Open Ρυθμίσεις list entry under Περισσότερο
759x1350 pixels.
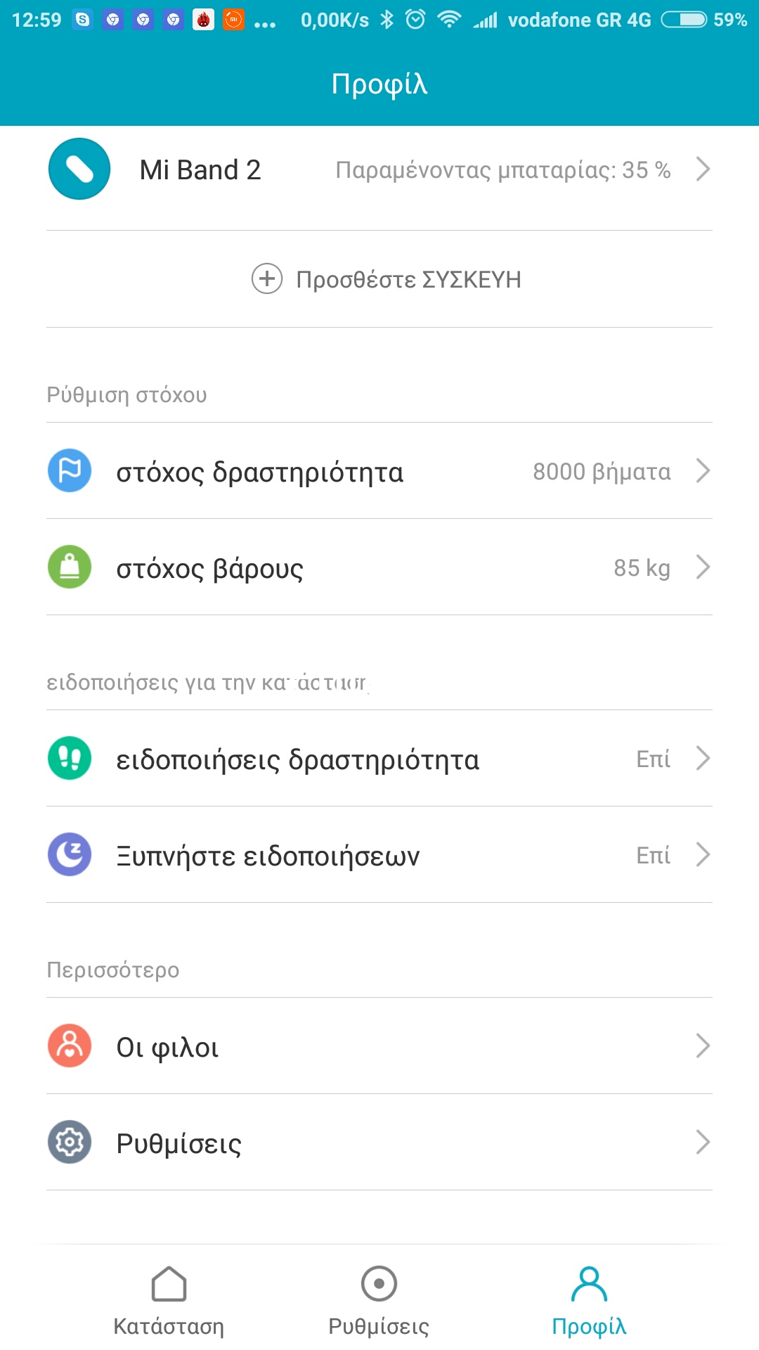tap(179, 1143)
